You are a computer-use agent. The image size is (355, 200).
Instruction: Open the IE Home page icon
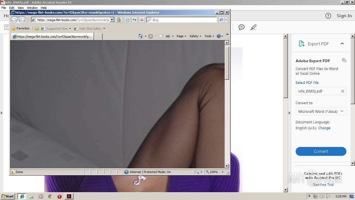[140, 36]
